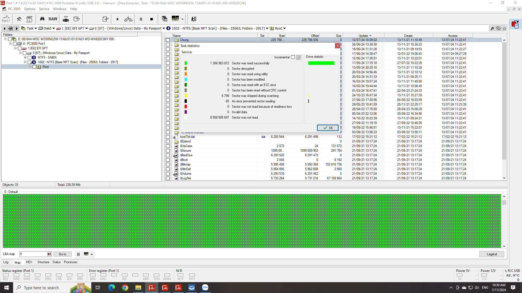Viewport: 522px width, 293px height.
Task: Open the Options menu
Action: click(x=30, y=9)
